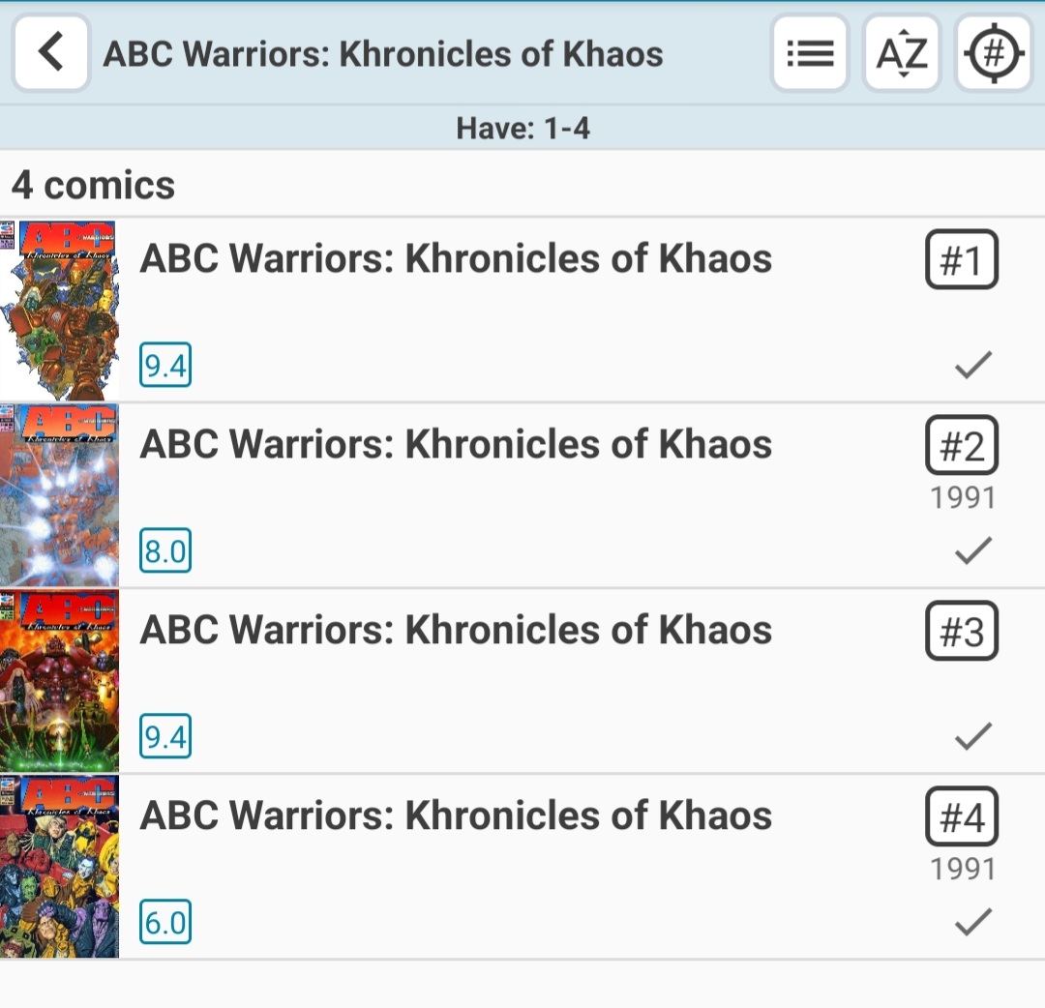Tap the 9.4 grade badge on issue #1

(165, 367)
